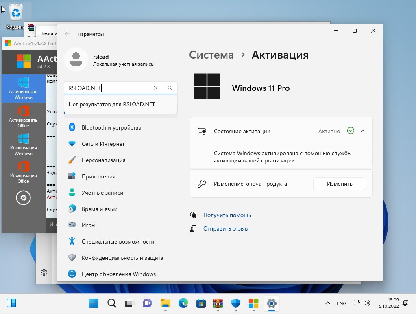The image size is (416, 314).
Task: Open Task View on taskbar
Action: (x=129, y=303)
